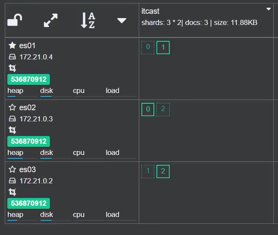
Task: Click the crop-style icon under es03
Action: 12,192
